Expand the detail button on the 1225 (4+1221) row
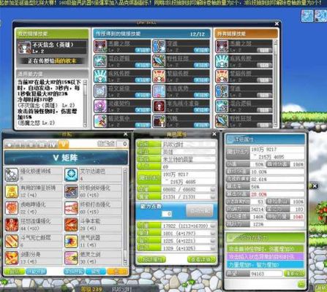The width and height of the screenshot is (327, 292). coord(213,241)
